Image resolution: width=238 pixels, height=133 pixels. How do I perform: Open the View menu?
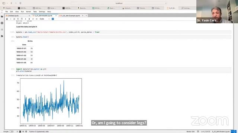pyautogui.click(x=17, y=11)
